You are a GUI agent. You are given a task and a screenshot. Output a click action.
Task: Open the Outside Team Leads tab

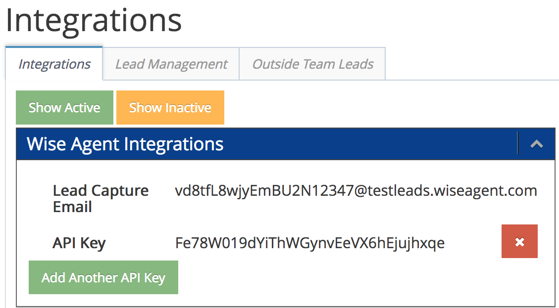click(x=312, y=64)
